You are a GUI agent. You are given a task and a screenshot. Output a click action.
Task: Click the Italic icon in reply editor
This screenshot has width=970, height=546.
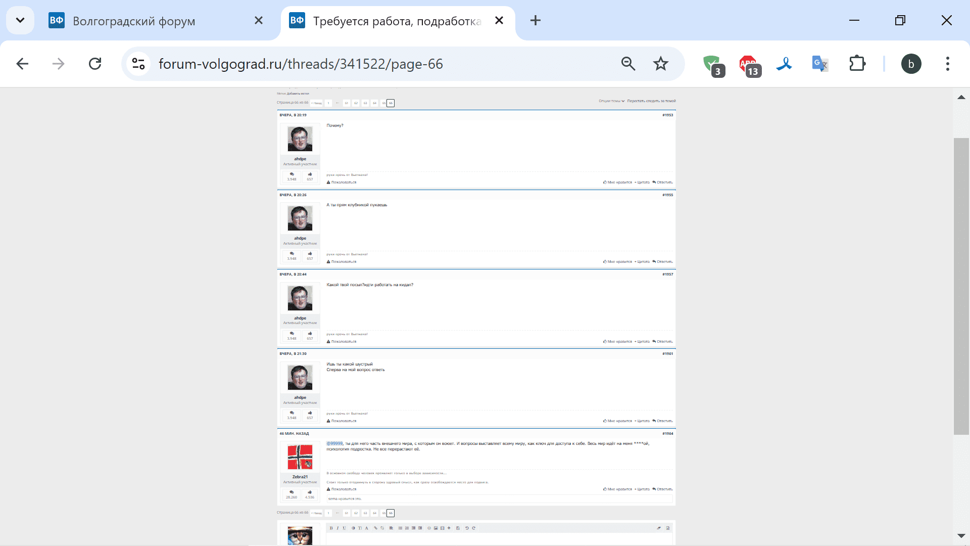[337, 528]
